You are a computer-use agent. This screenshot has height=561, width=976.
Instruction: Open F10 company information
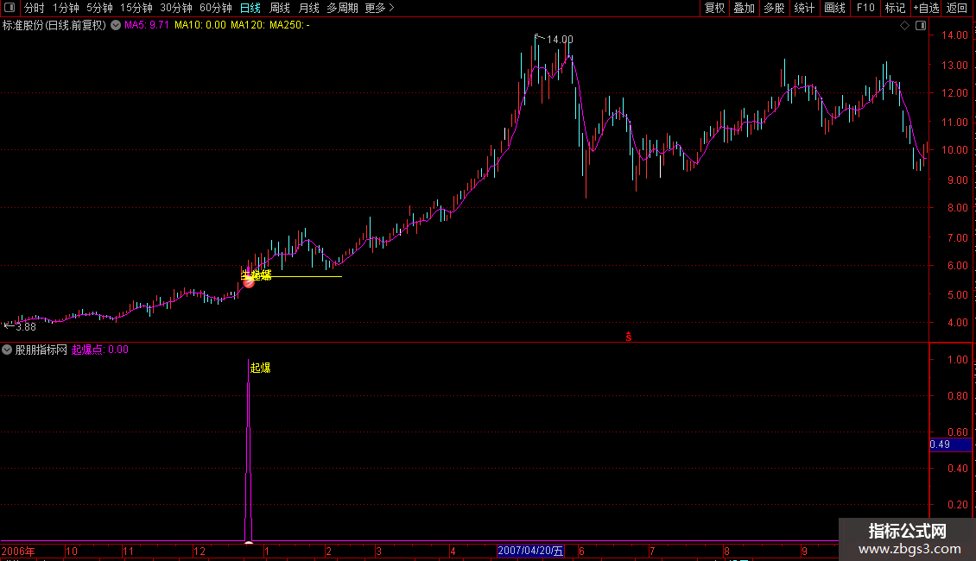[865, 8]
